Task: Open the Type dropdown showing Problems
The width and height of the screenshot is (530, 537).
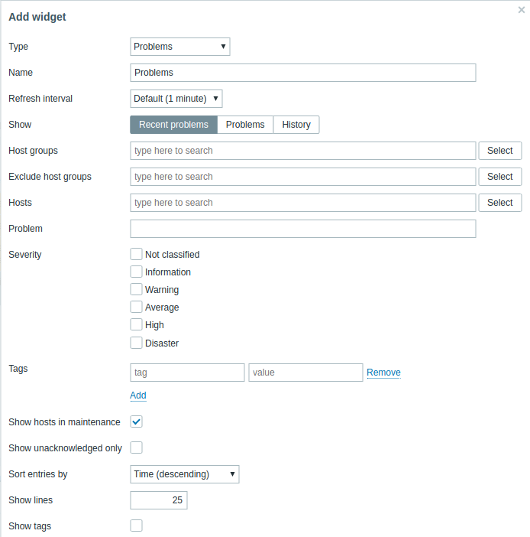Action: 180,47
